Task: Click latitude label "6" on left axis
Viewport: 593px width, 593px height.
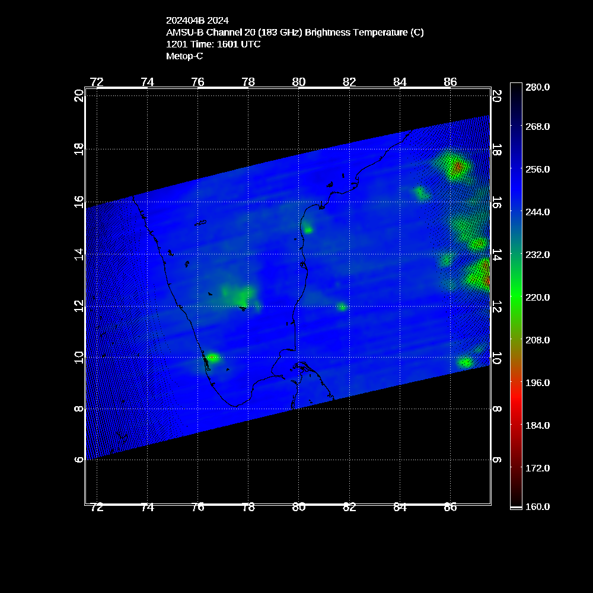Action: click(x=79, y=460)
